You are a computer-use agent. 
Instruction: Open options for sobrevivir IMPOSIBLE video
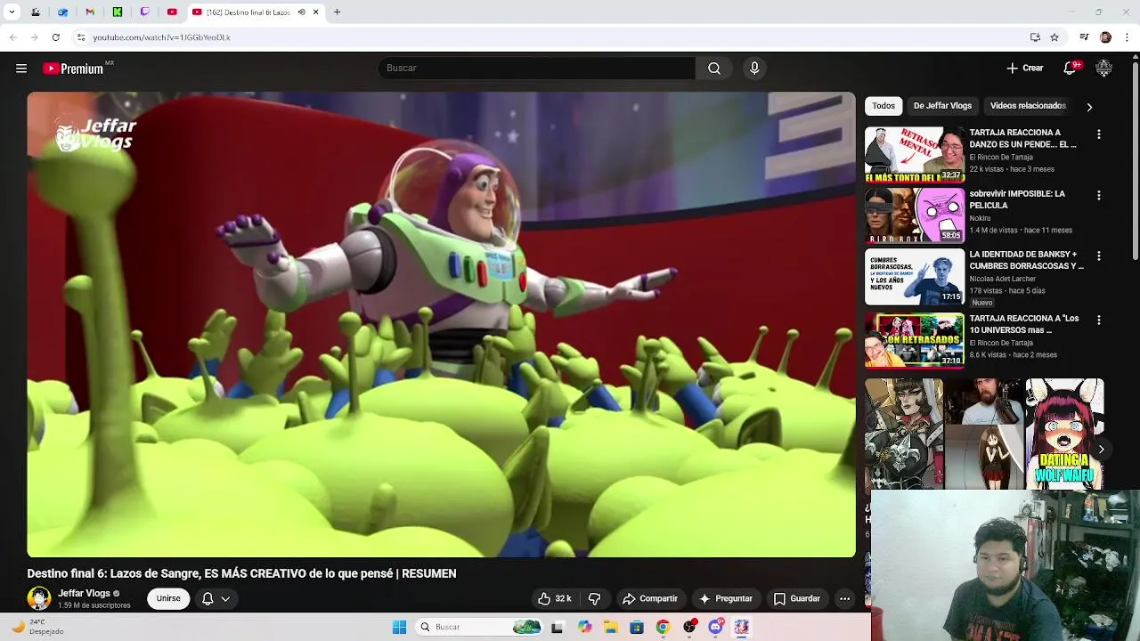pos(1098,195)
